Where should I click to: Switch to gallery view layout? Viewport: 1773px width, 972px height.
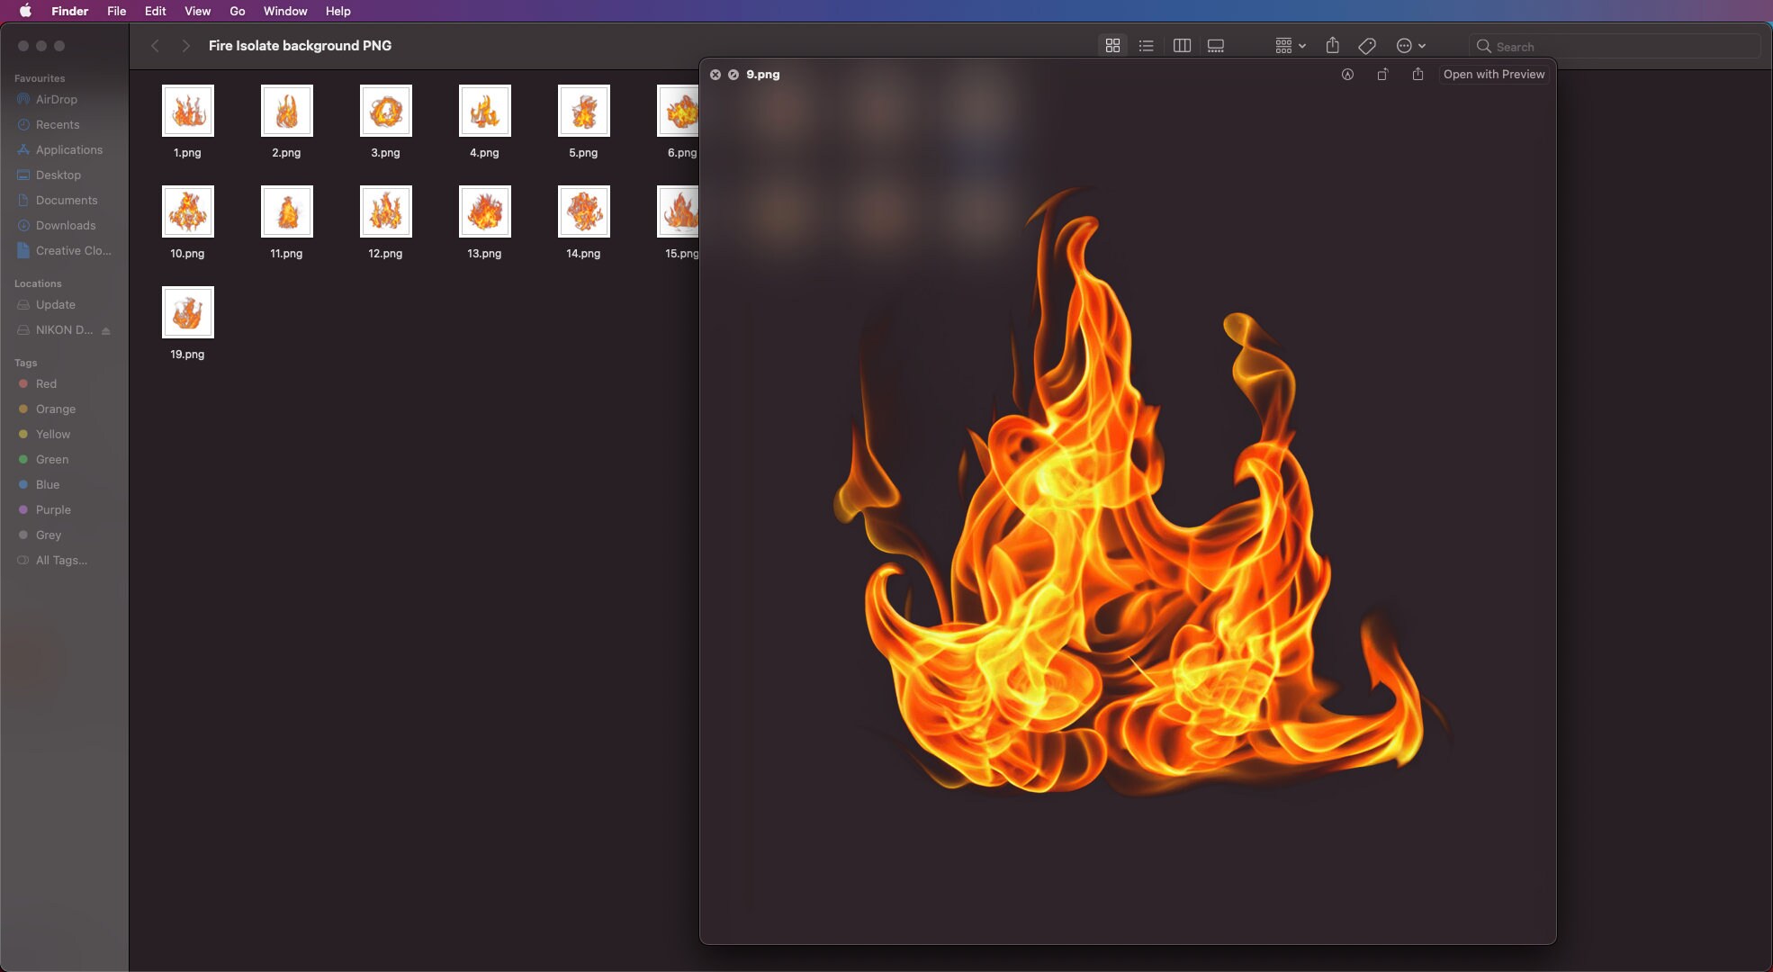(x=1216, y=45)
